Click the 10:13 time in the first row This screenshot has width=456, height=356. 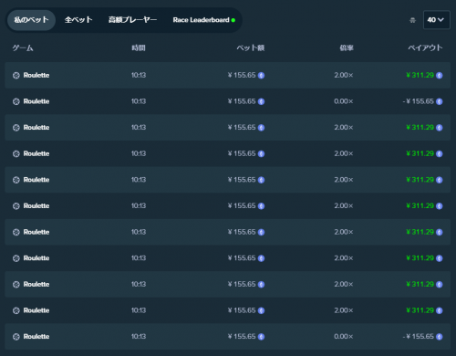pos(139,75)
